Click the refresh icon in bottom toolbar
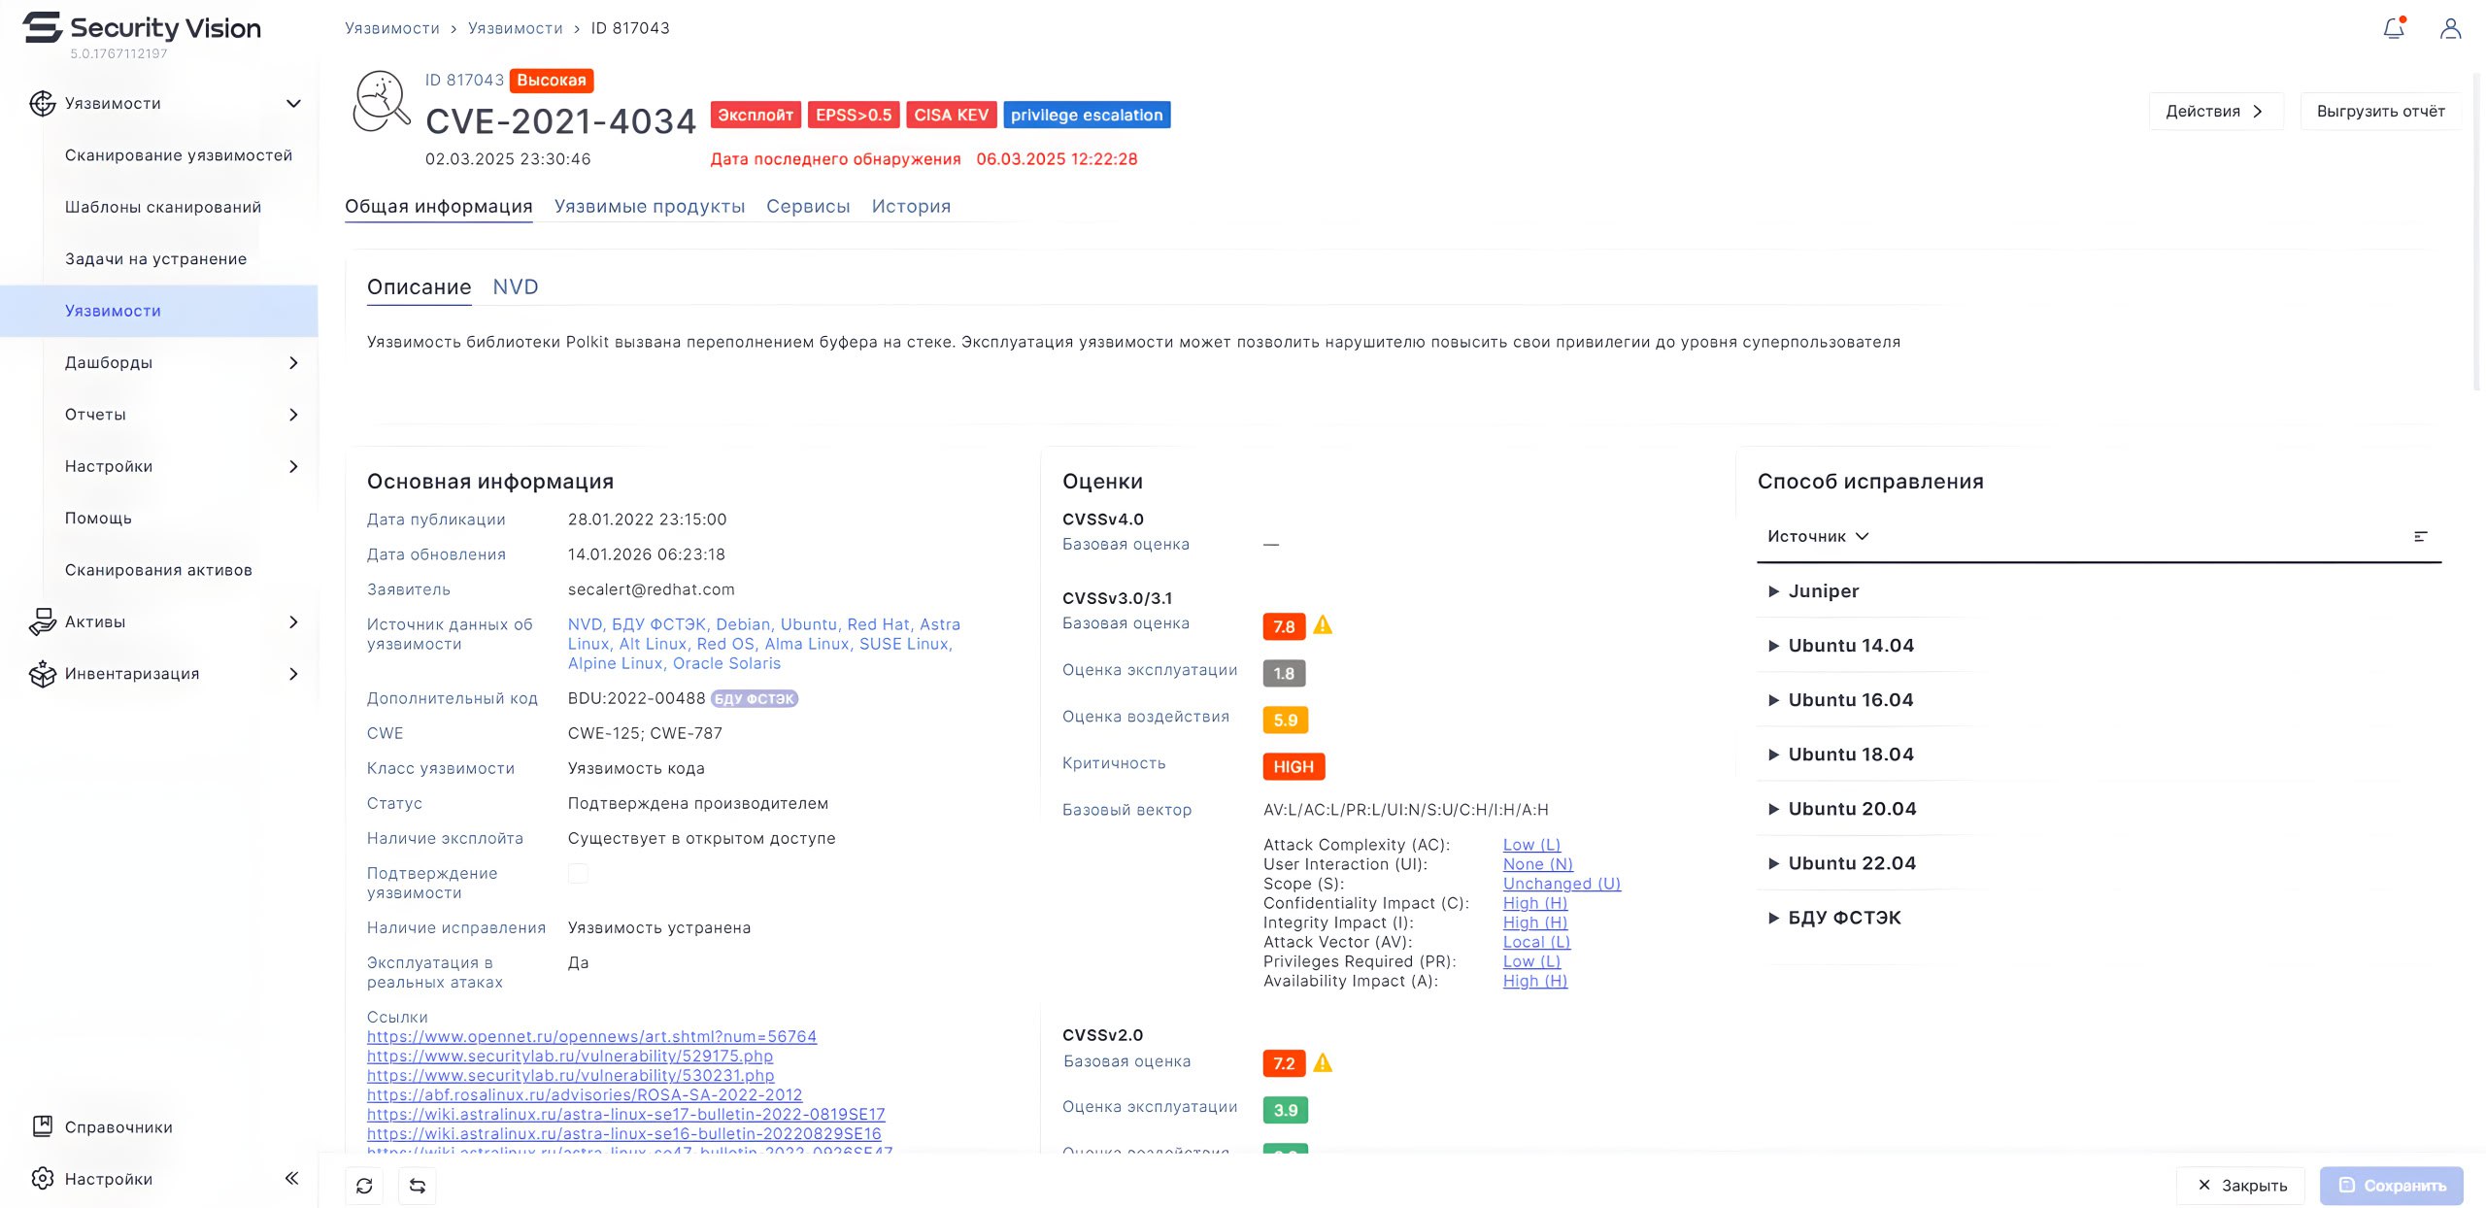 tap(364, 1186)
